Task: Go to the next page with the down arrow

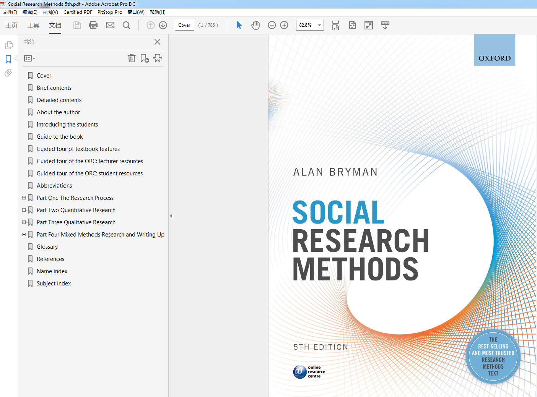Action: [163, 25]
